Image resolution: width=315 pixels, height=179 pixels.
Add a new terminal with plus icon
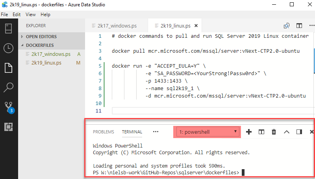249,132
